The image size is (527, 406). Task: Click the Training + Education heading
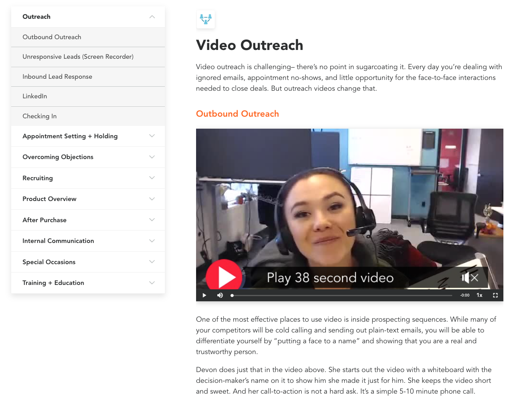click(x=53, y=283)
